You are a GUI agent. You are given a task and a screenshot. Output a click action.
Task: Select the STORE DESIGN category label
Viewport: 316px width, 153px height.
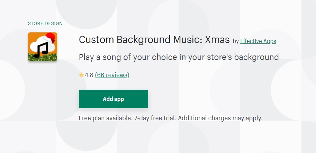coord(45,23)
